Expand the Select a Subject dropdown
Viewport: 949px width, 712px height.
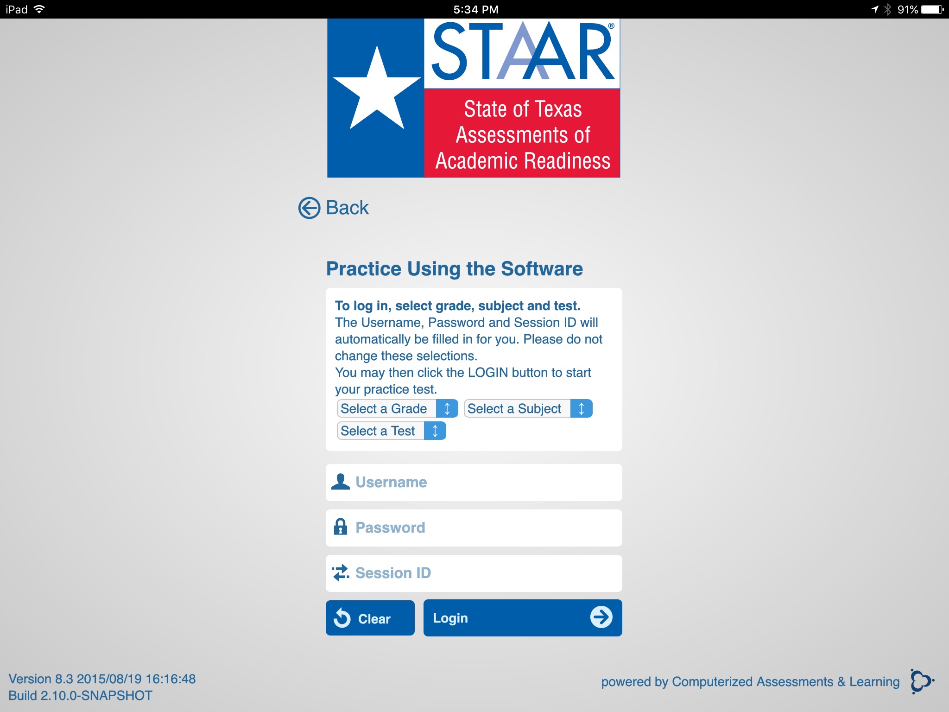tap(527, 409)
